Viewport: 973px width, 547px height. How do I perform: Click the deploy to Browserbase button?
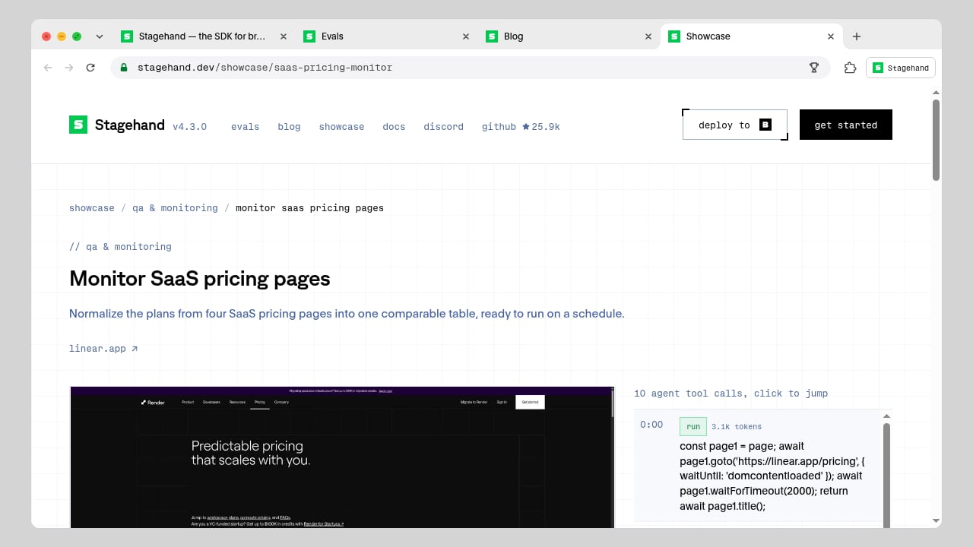[x=735, y=125]
